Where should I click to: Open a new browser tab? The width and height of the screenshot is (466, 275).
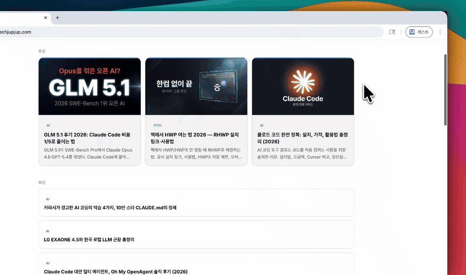point(57,17)
